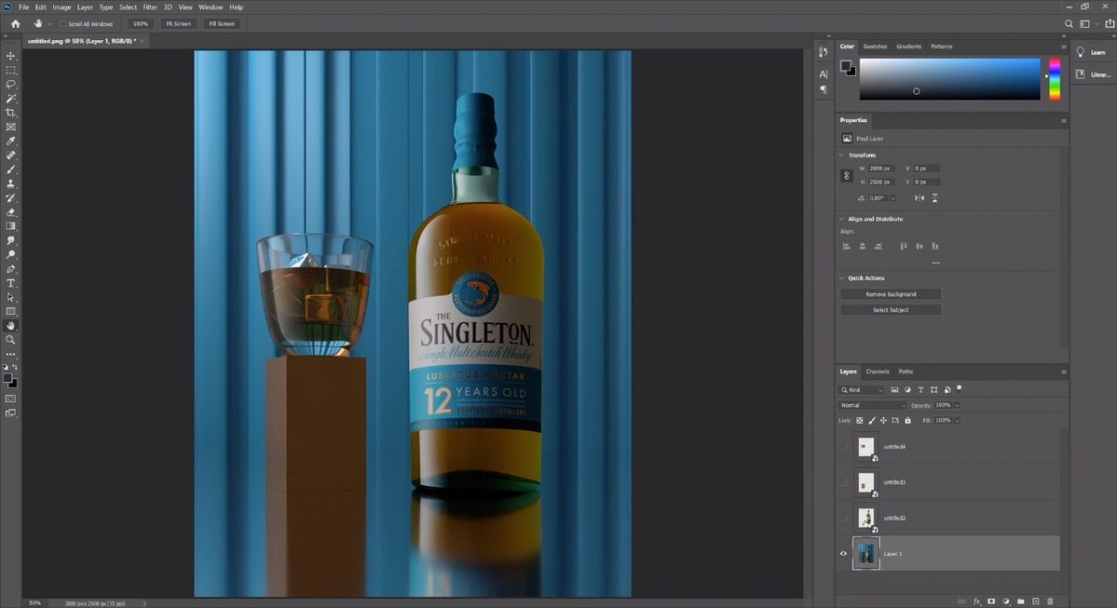The height and width of the screenshot is (608, 1117).
Task: Switch to the Channels tab
Action: 877,372
